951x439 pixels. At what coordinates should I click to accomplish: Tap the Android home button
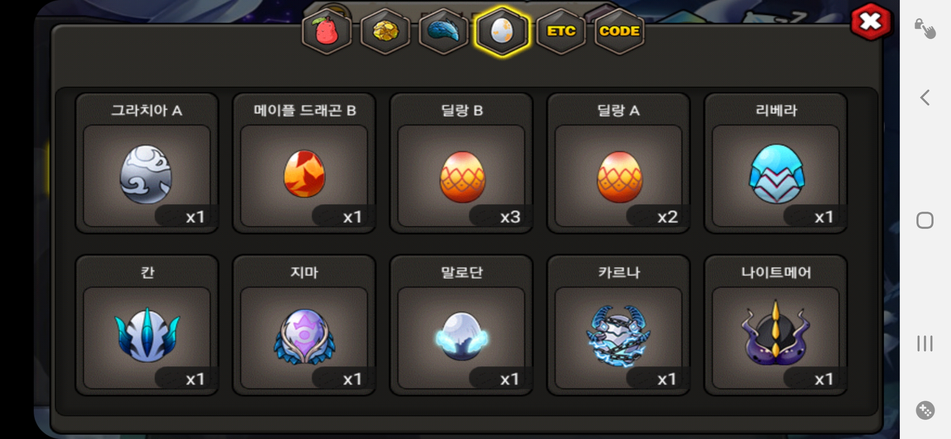[925, 220]
